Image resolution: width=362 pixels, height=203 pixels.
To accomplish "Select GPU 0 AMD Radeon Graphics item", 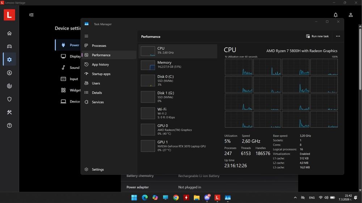I will [178, 130].
